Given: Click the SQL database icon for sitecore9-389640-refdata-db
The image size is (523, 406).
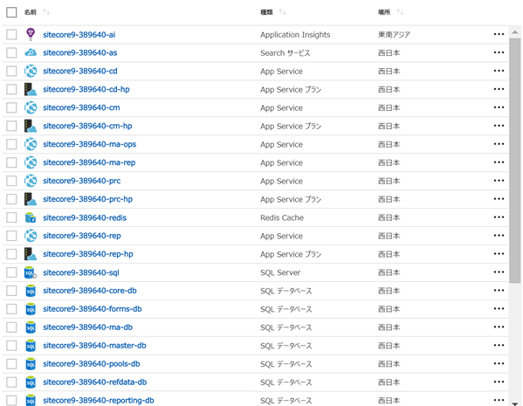Looking at the screenshot, I should 31,382.
